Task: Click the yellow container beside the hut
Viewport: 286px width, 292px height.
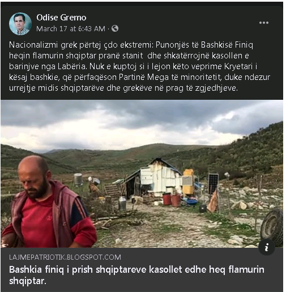Action: (x=189, y=182)
